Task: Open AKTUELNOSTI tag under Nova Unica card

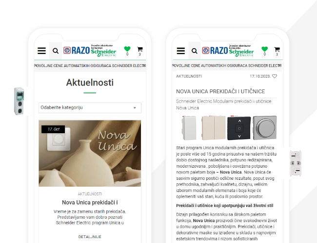Action: [x=90, y=194]
